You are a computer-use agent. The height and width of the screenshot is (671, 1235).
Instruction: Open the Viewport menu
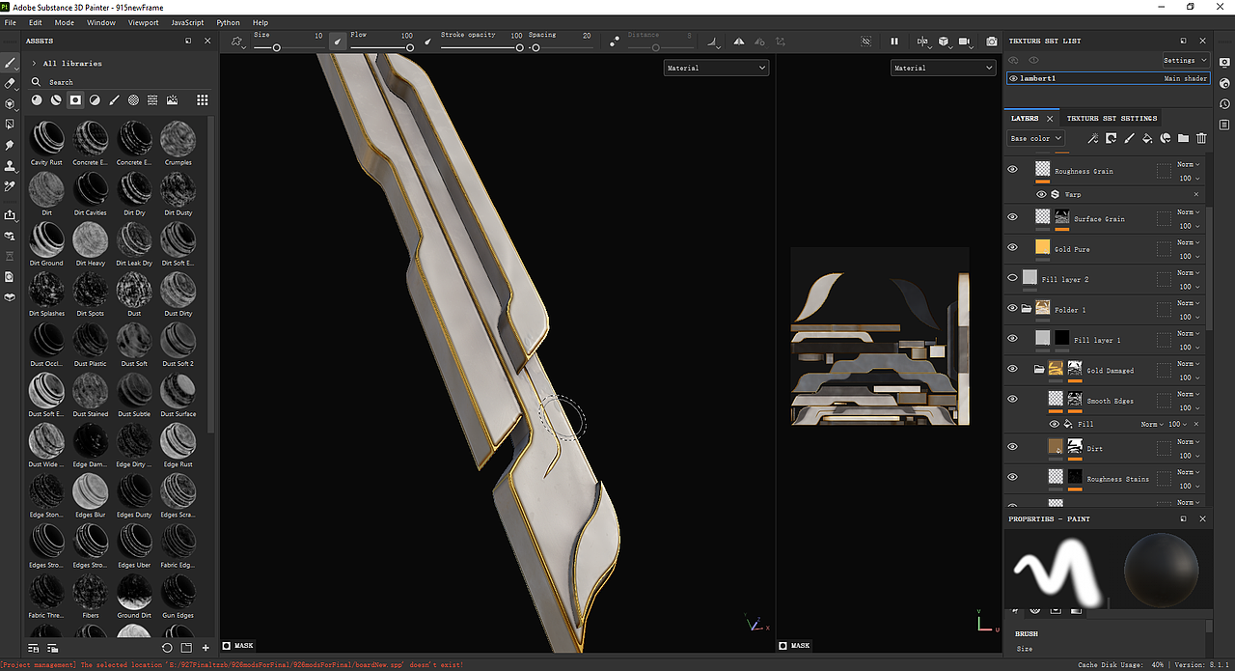pos(144,22)
